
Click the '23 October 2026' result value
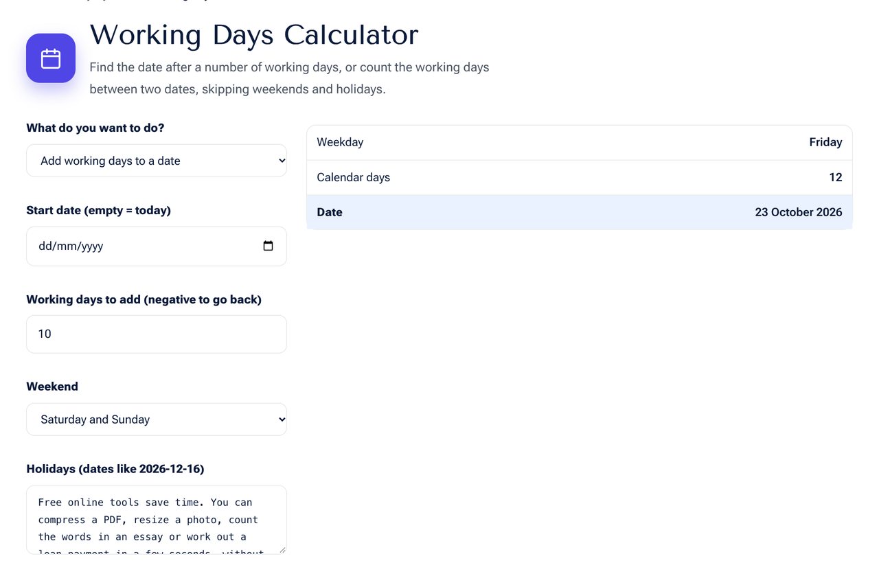[x=799, y=212]
